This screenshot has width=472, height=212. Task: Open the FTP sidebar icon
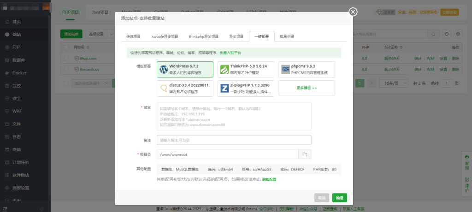7,47
